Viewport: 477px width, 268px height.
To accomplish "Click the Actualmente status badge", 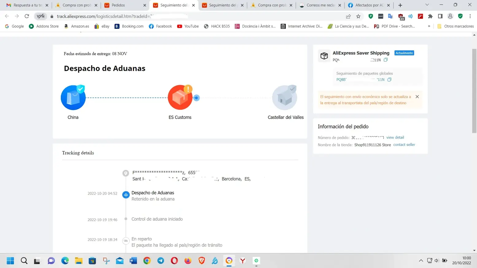I will click(x=404, y=53).
